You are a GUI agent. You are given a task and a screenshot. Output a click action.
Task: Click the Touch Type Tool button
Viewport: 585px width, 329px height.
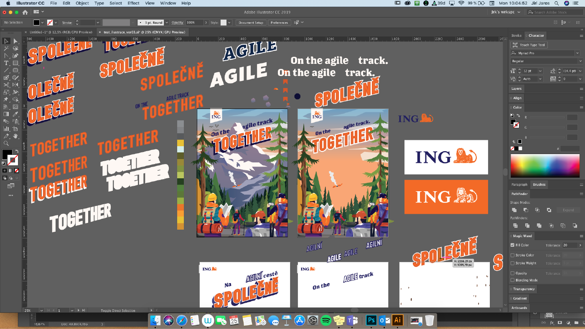pyautogui.click(x=529, y=45)
